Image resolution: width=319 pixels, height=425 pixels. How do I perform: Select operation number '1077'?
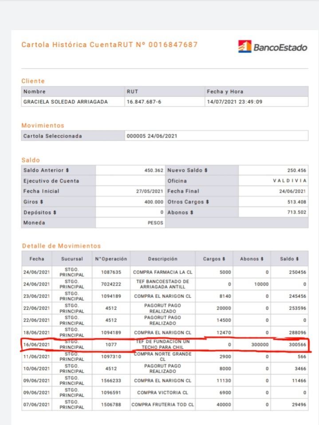click(x=111, y=345)
